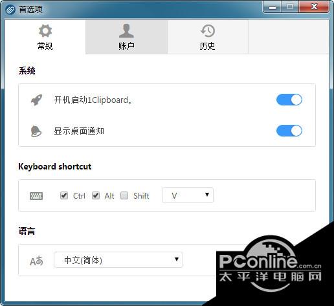Minimize the 首选项 window
The height and width of the screenshot is (306, 334).
(x=273, y=7)
